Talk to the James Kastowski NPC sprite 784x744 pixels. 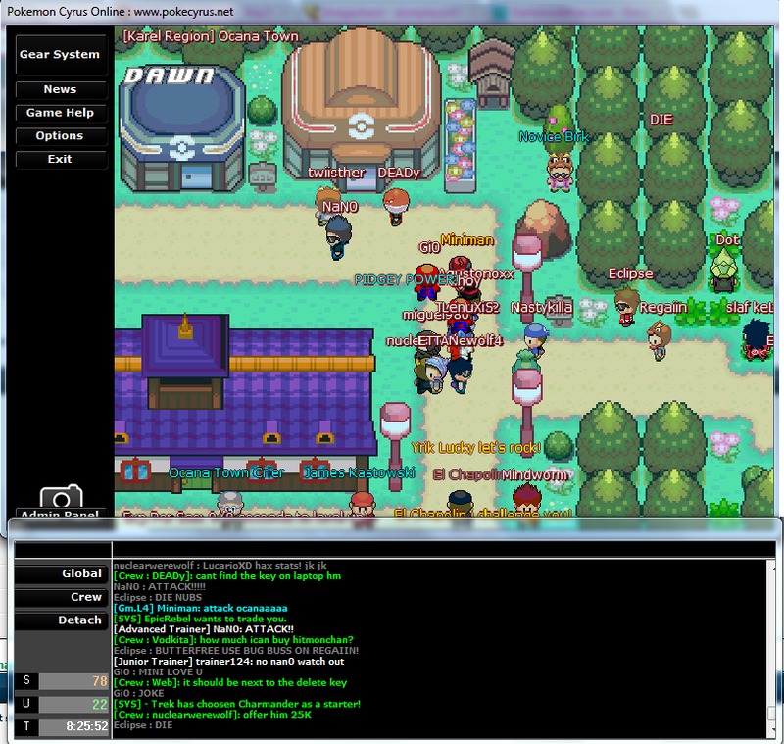click(x=363, y=503)
